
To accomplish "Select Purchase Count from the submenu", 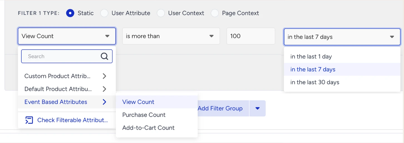I will point(157,115).
